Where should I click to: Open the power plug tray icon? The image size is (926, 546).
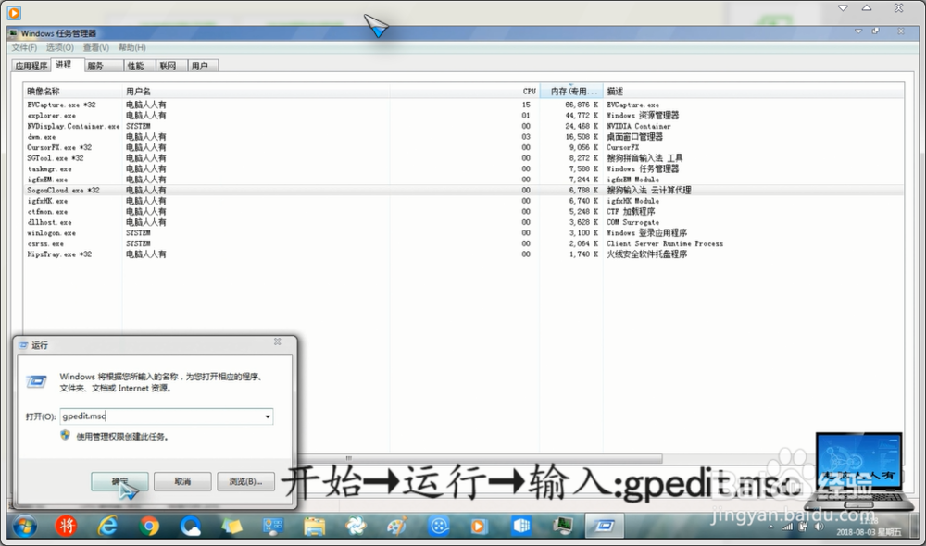(x=803, y=526)
